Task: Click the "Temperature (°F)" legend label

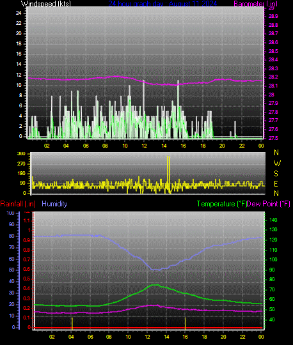Action: click(222, 204)
